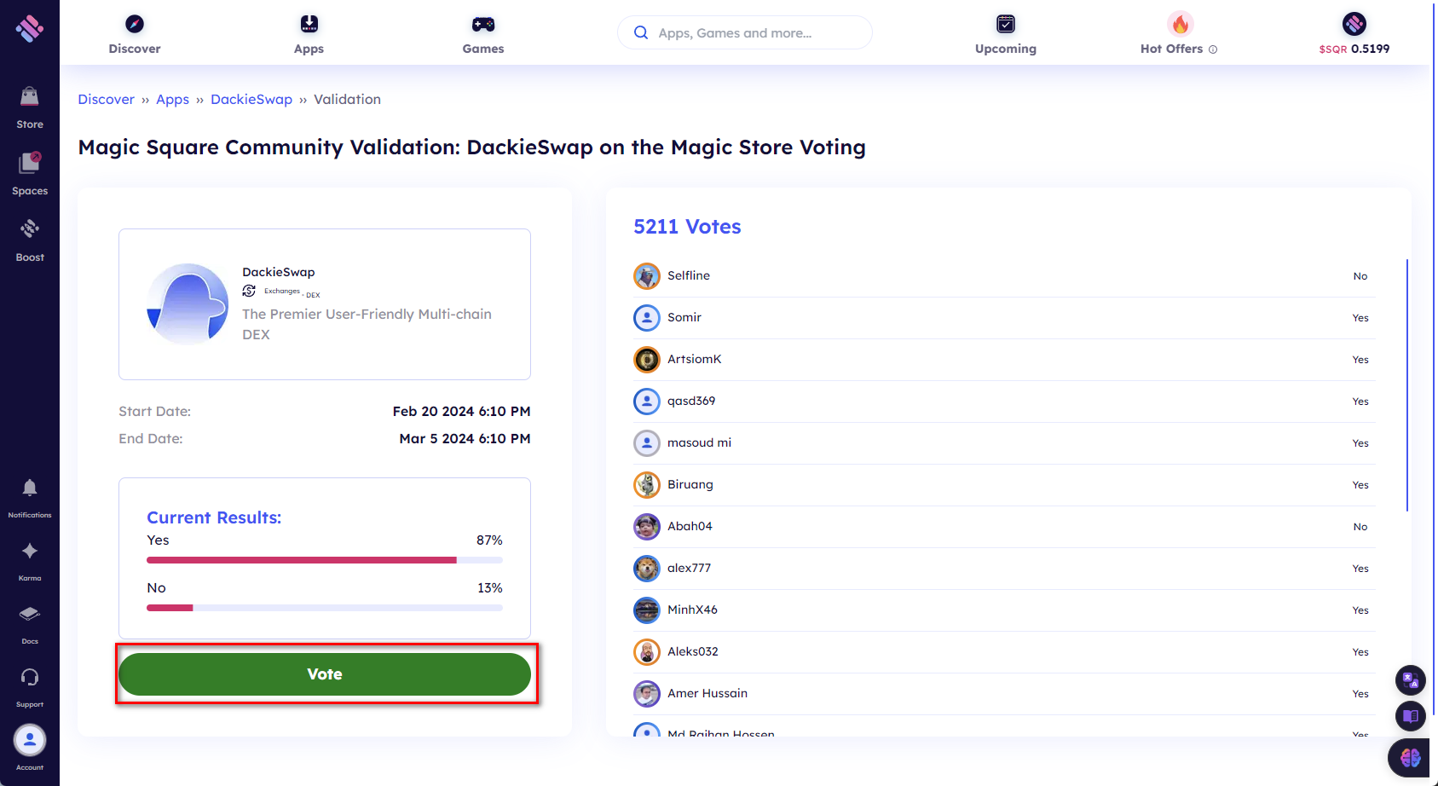
Task: Click the Apps breadcrumb link
Action: pos(172,100)
